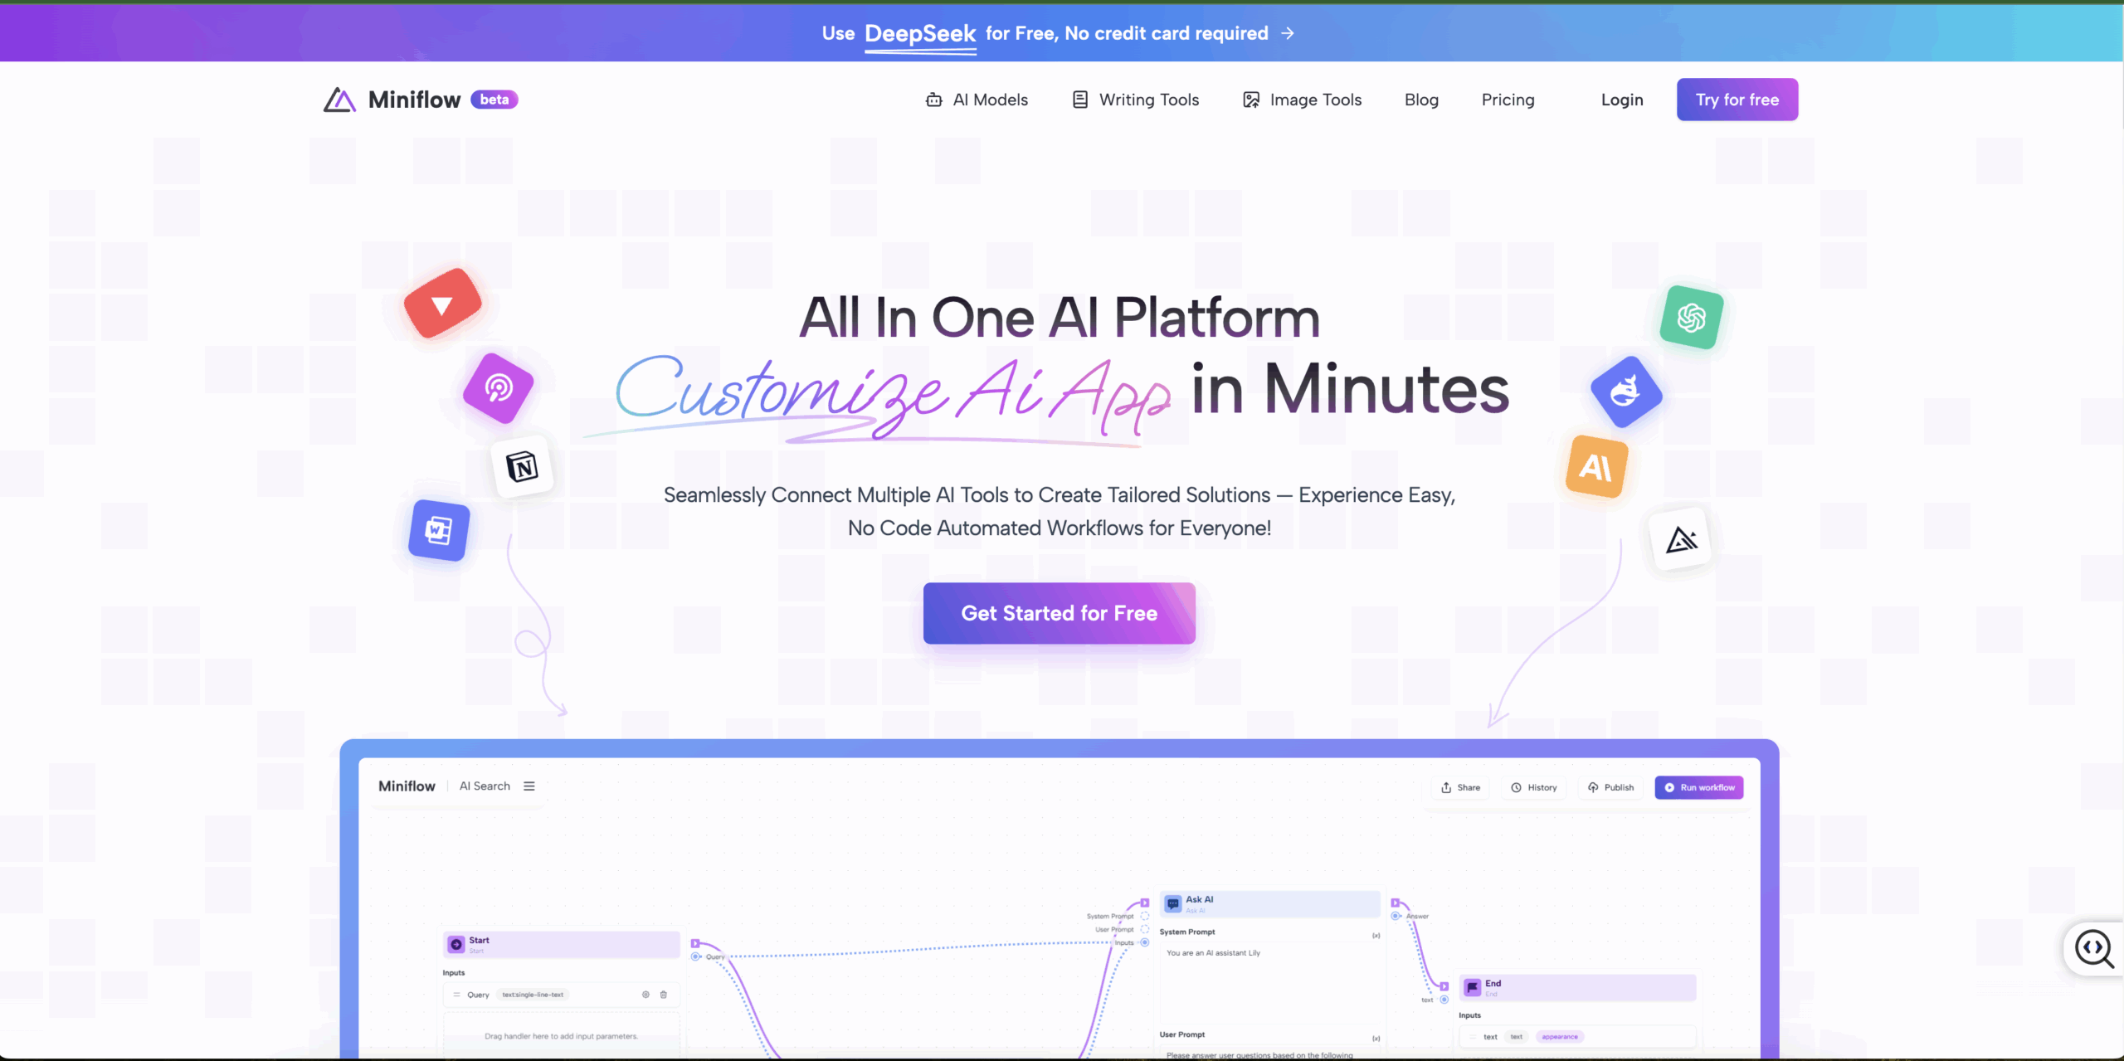Click the User Prompt input port circle
The width and height of the screenshot is (2124, 1061).
pyautogui.click(x=1145, y=929)
